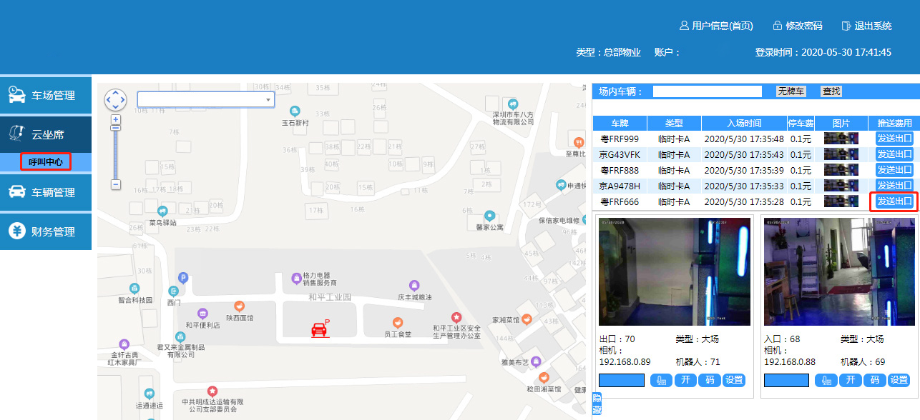Click the 入场时间 column header

click(x=744, y=123)
